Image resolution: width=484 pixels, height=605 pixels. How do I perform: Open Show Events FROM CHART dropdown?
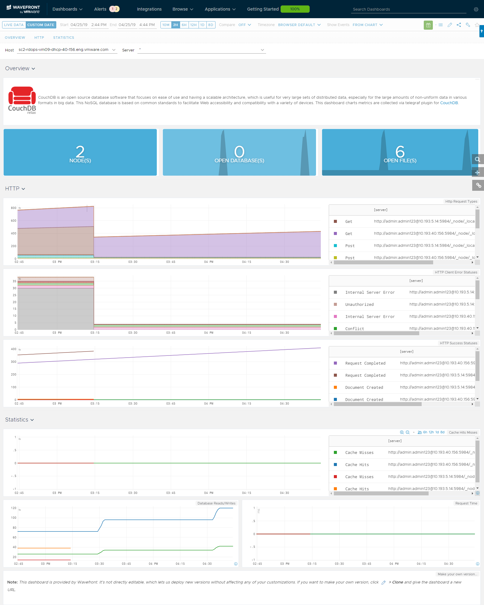tap(368, 25)
